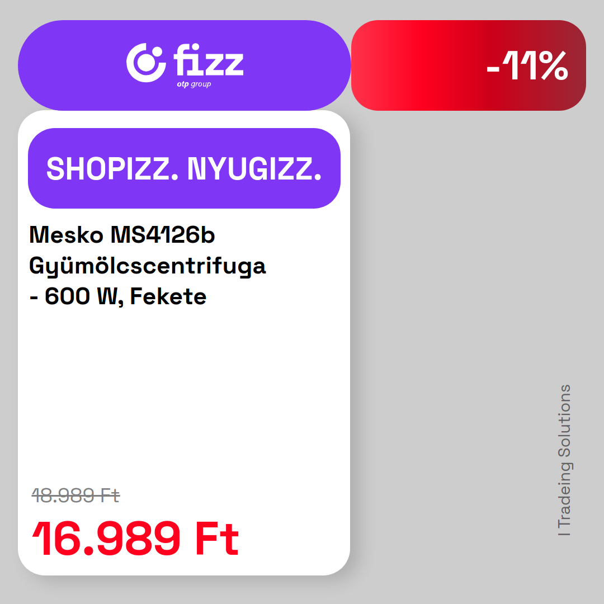The height and width of the screenshot is (604, 604).
Task: Select the otp group label
Action: [x=194, y=84]
